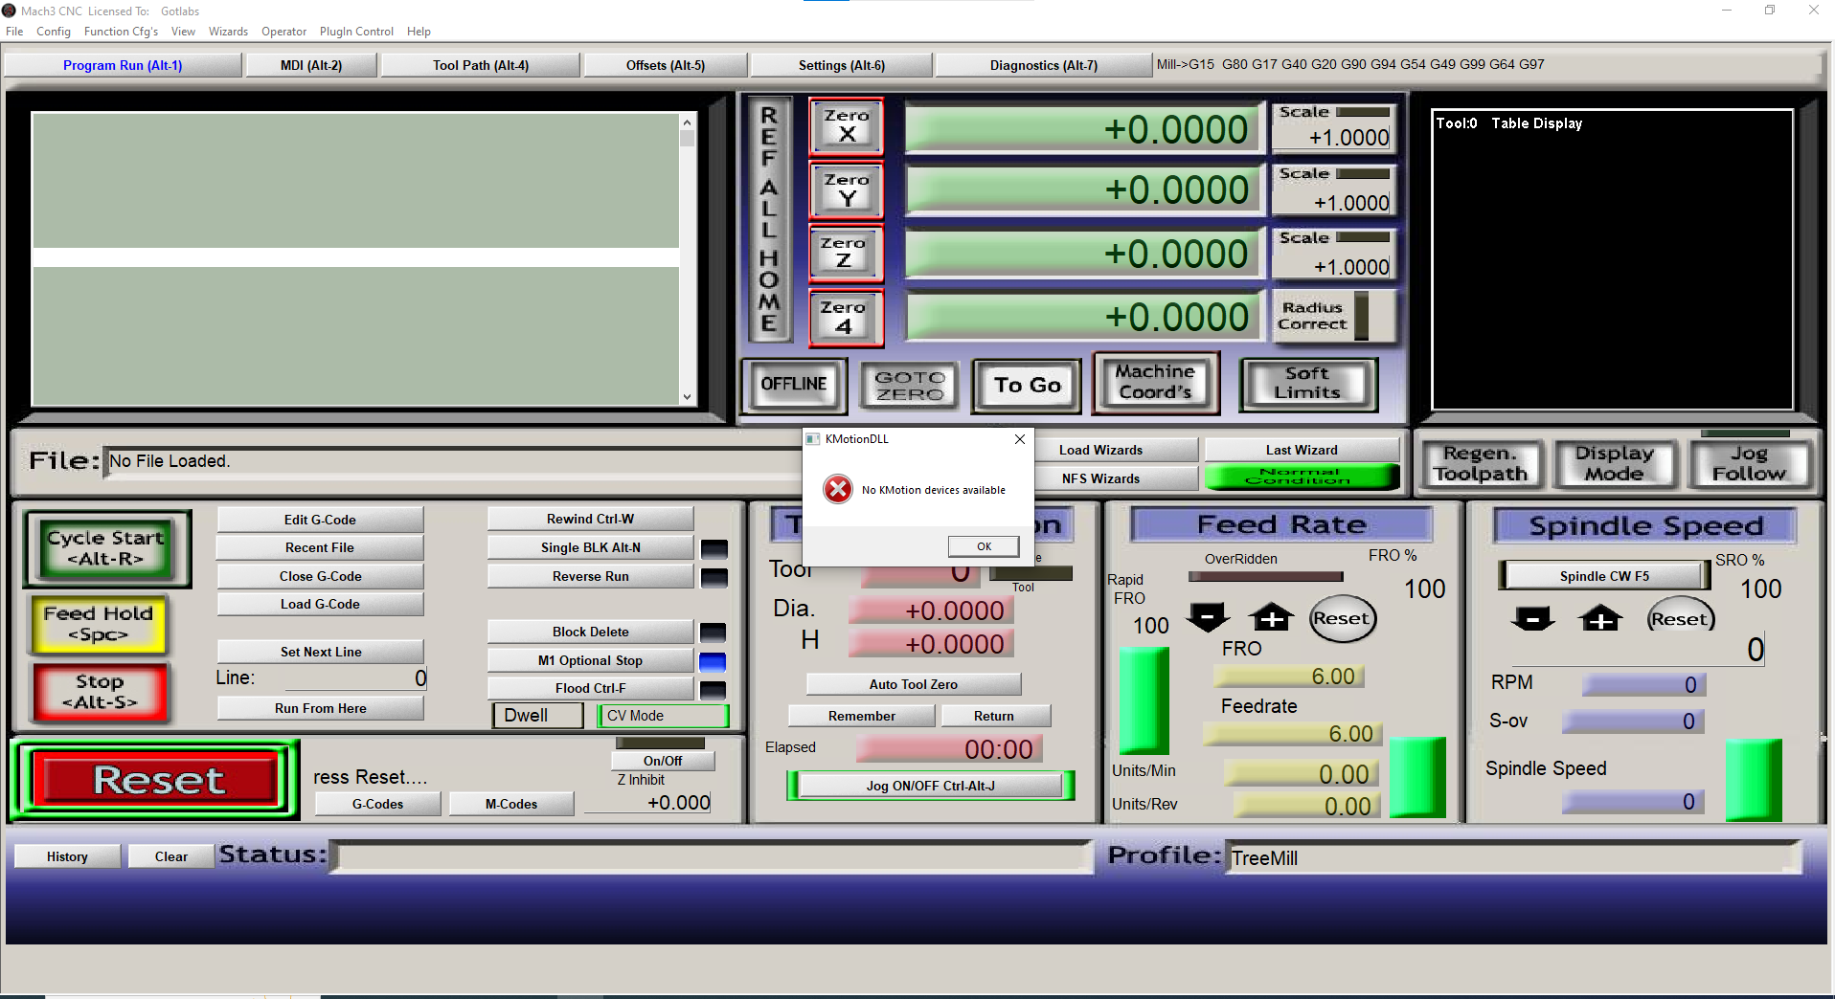Click OK in the KMotionDLL dialog

[x=984, y=546]
